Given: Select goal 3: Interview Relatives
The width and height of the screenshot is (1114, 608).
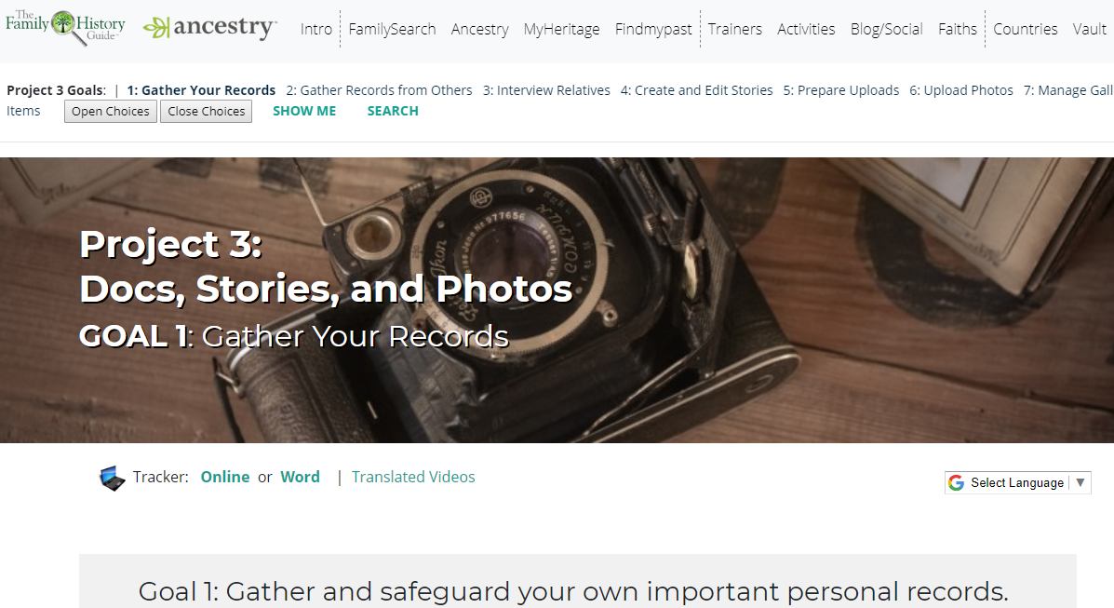Looking at the screenshot, I should point(546,90).
